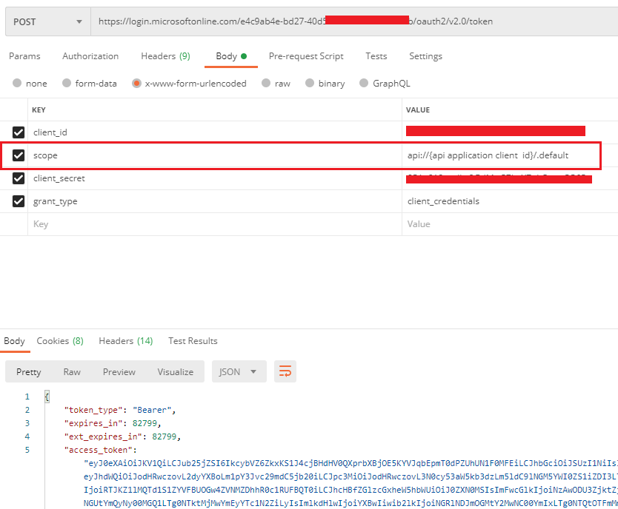Click the empty Key placeholder field

215,224
